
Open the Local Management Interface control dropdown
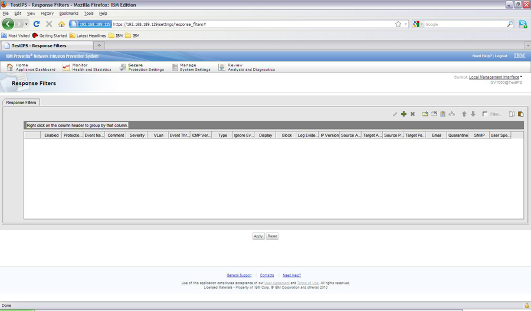[x=496, y=77]
